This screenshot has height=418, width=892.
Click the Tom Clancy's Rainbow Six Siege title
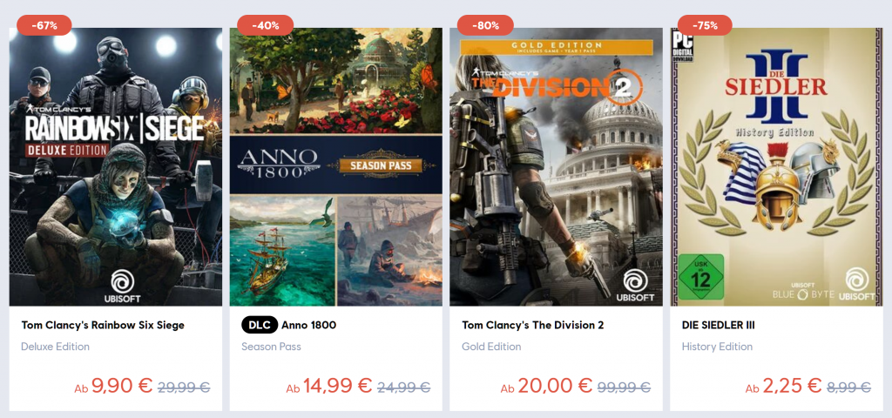pyautogui.click(x=103, y=326)
